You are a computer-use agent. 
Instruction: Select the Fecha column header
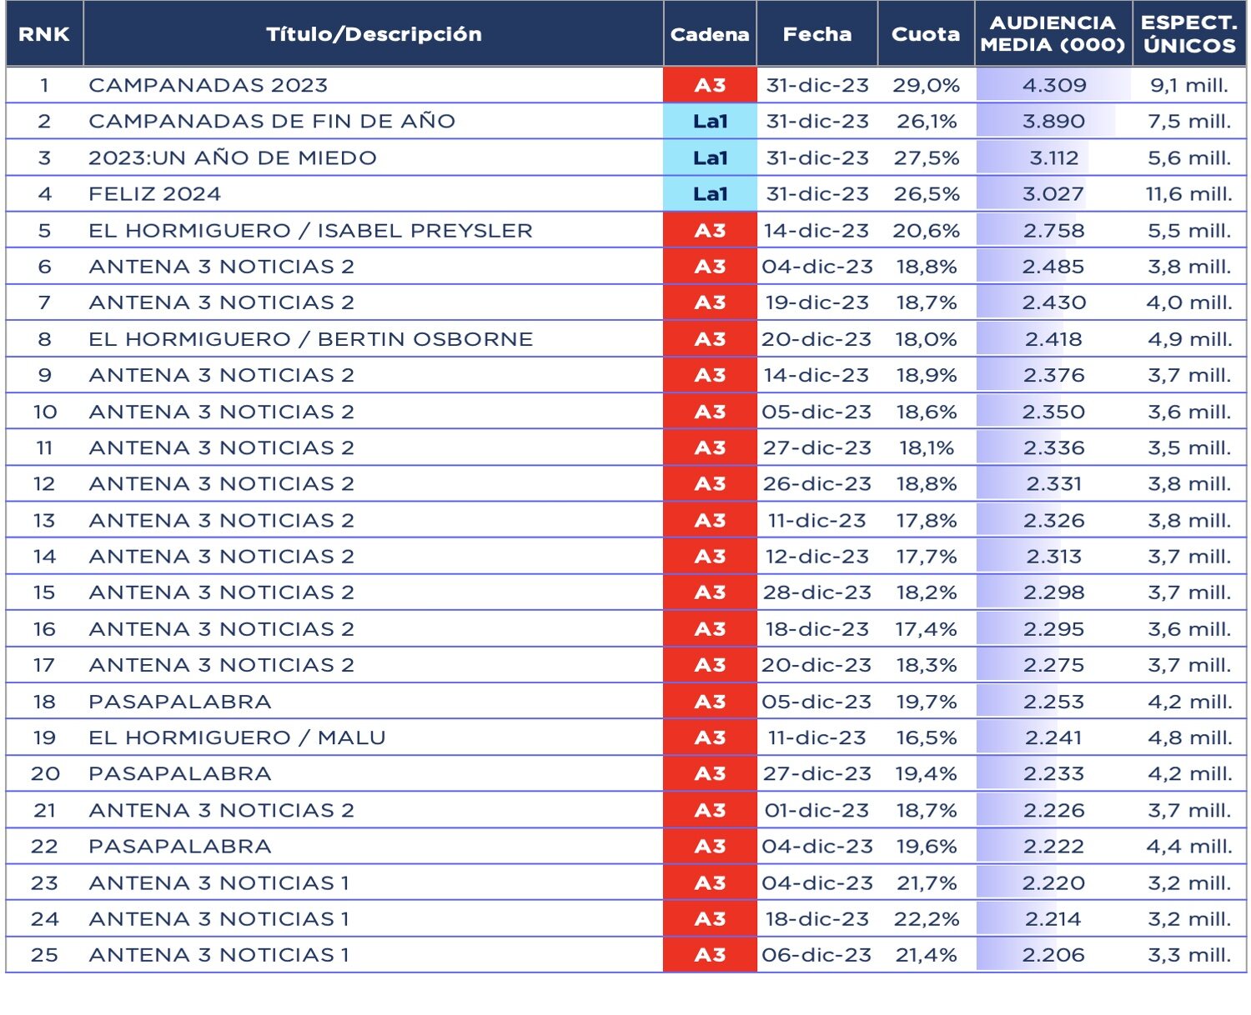pos(816,34)
